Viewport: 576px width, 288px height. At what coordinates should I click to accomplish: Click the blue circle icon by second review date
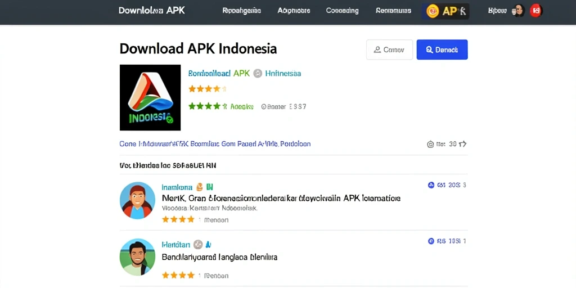point(431,241)
